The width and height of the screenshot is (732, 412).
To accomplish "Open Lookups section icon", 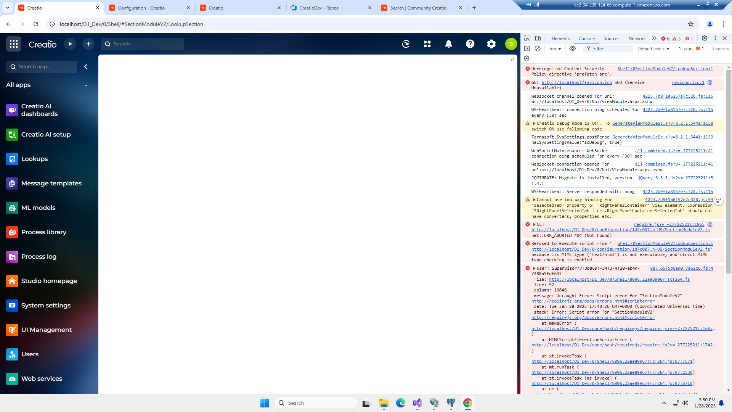I will 12,159.
